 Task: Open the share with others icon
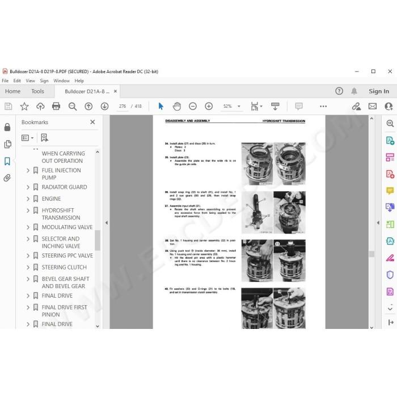pos(388,106)
